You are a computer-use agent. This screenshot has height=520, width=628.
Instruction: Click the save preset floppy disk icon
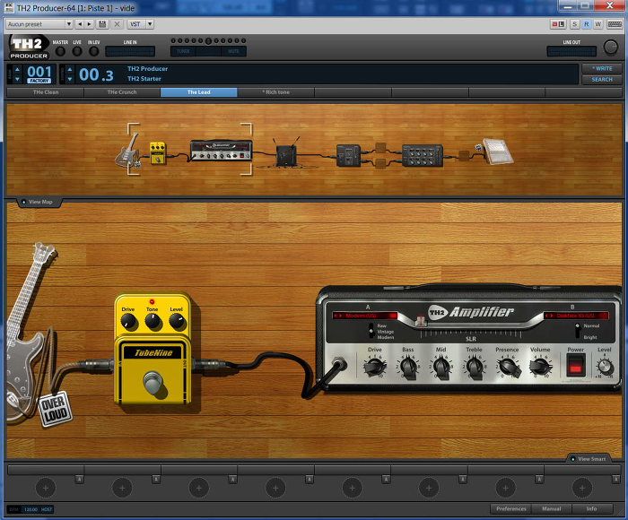pyautogui.click(x=102, y=24)
